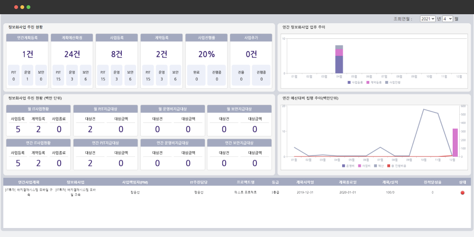
Task: Click the 프로젝트명 column header
Action: point(246,182)
